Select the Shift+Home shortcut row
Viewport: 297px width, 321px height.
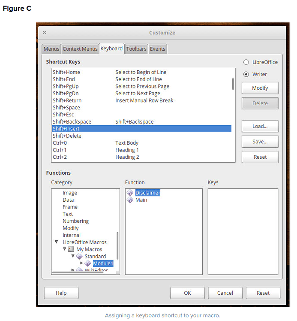click(x=141, y=72)
